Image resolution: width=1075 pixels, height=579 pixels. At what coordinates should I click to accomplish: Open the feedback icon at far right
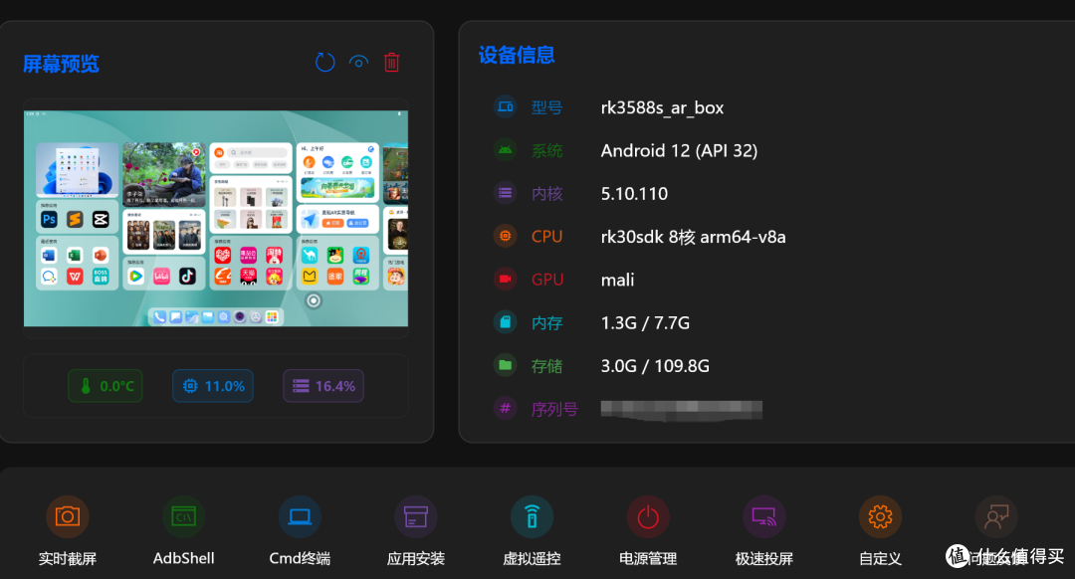996,516
